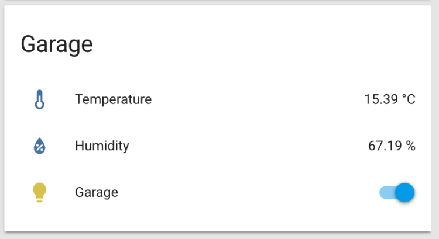Click the yellow lightbulb icon
The width and height of the screenshot is (439, 239).
tap(39, 192)
